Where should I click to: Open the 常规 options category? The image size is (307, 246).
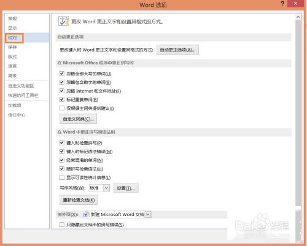click(x=12, y=18)
